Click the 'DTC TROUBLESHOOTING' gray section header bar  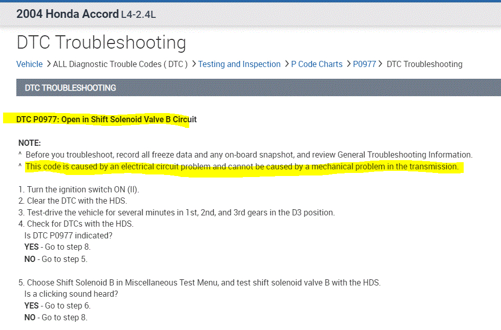point(259,87)
